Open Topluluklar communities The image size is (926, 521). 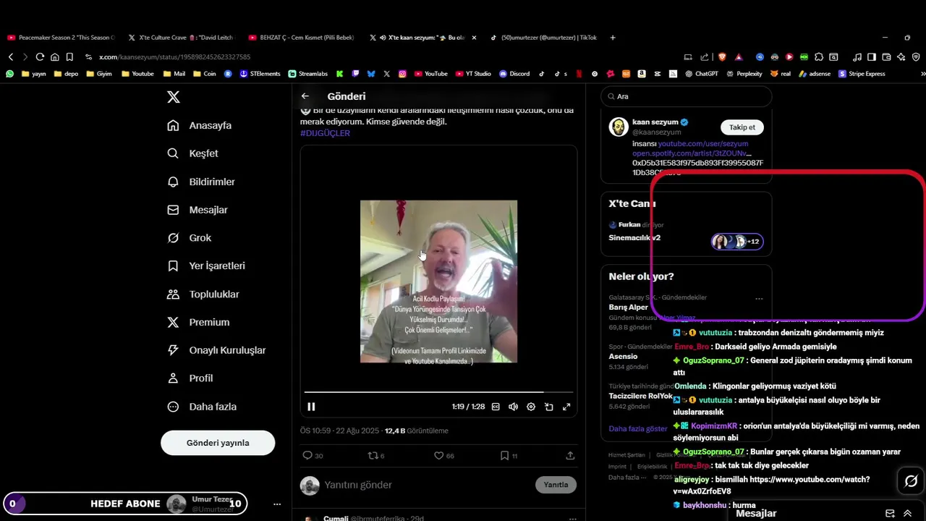point(203,294)
